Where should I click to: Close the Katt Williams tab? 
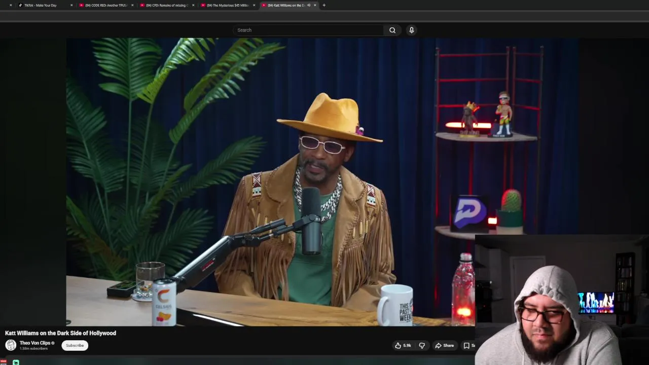315,5
